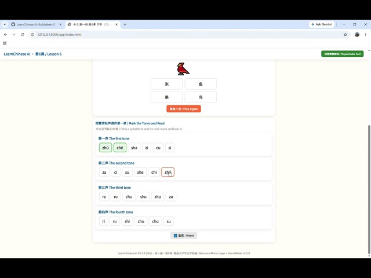Screen dimensions: 371x278
Task: Mark first-tone syllable sha
Action: [134, 148]
